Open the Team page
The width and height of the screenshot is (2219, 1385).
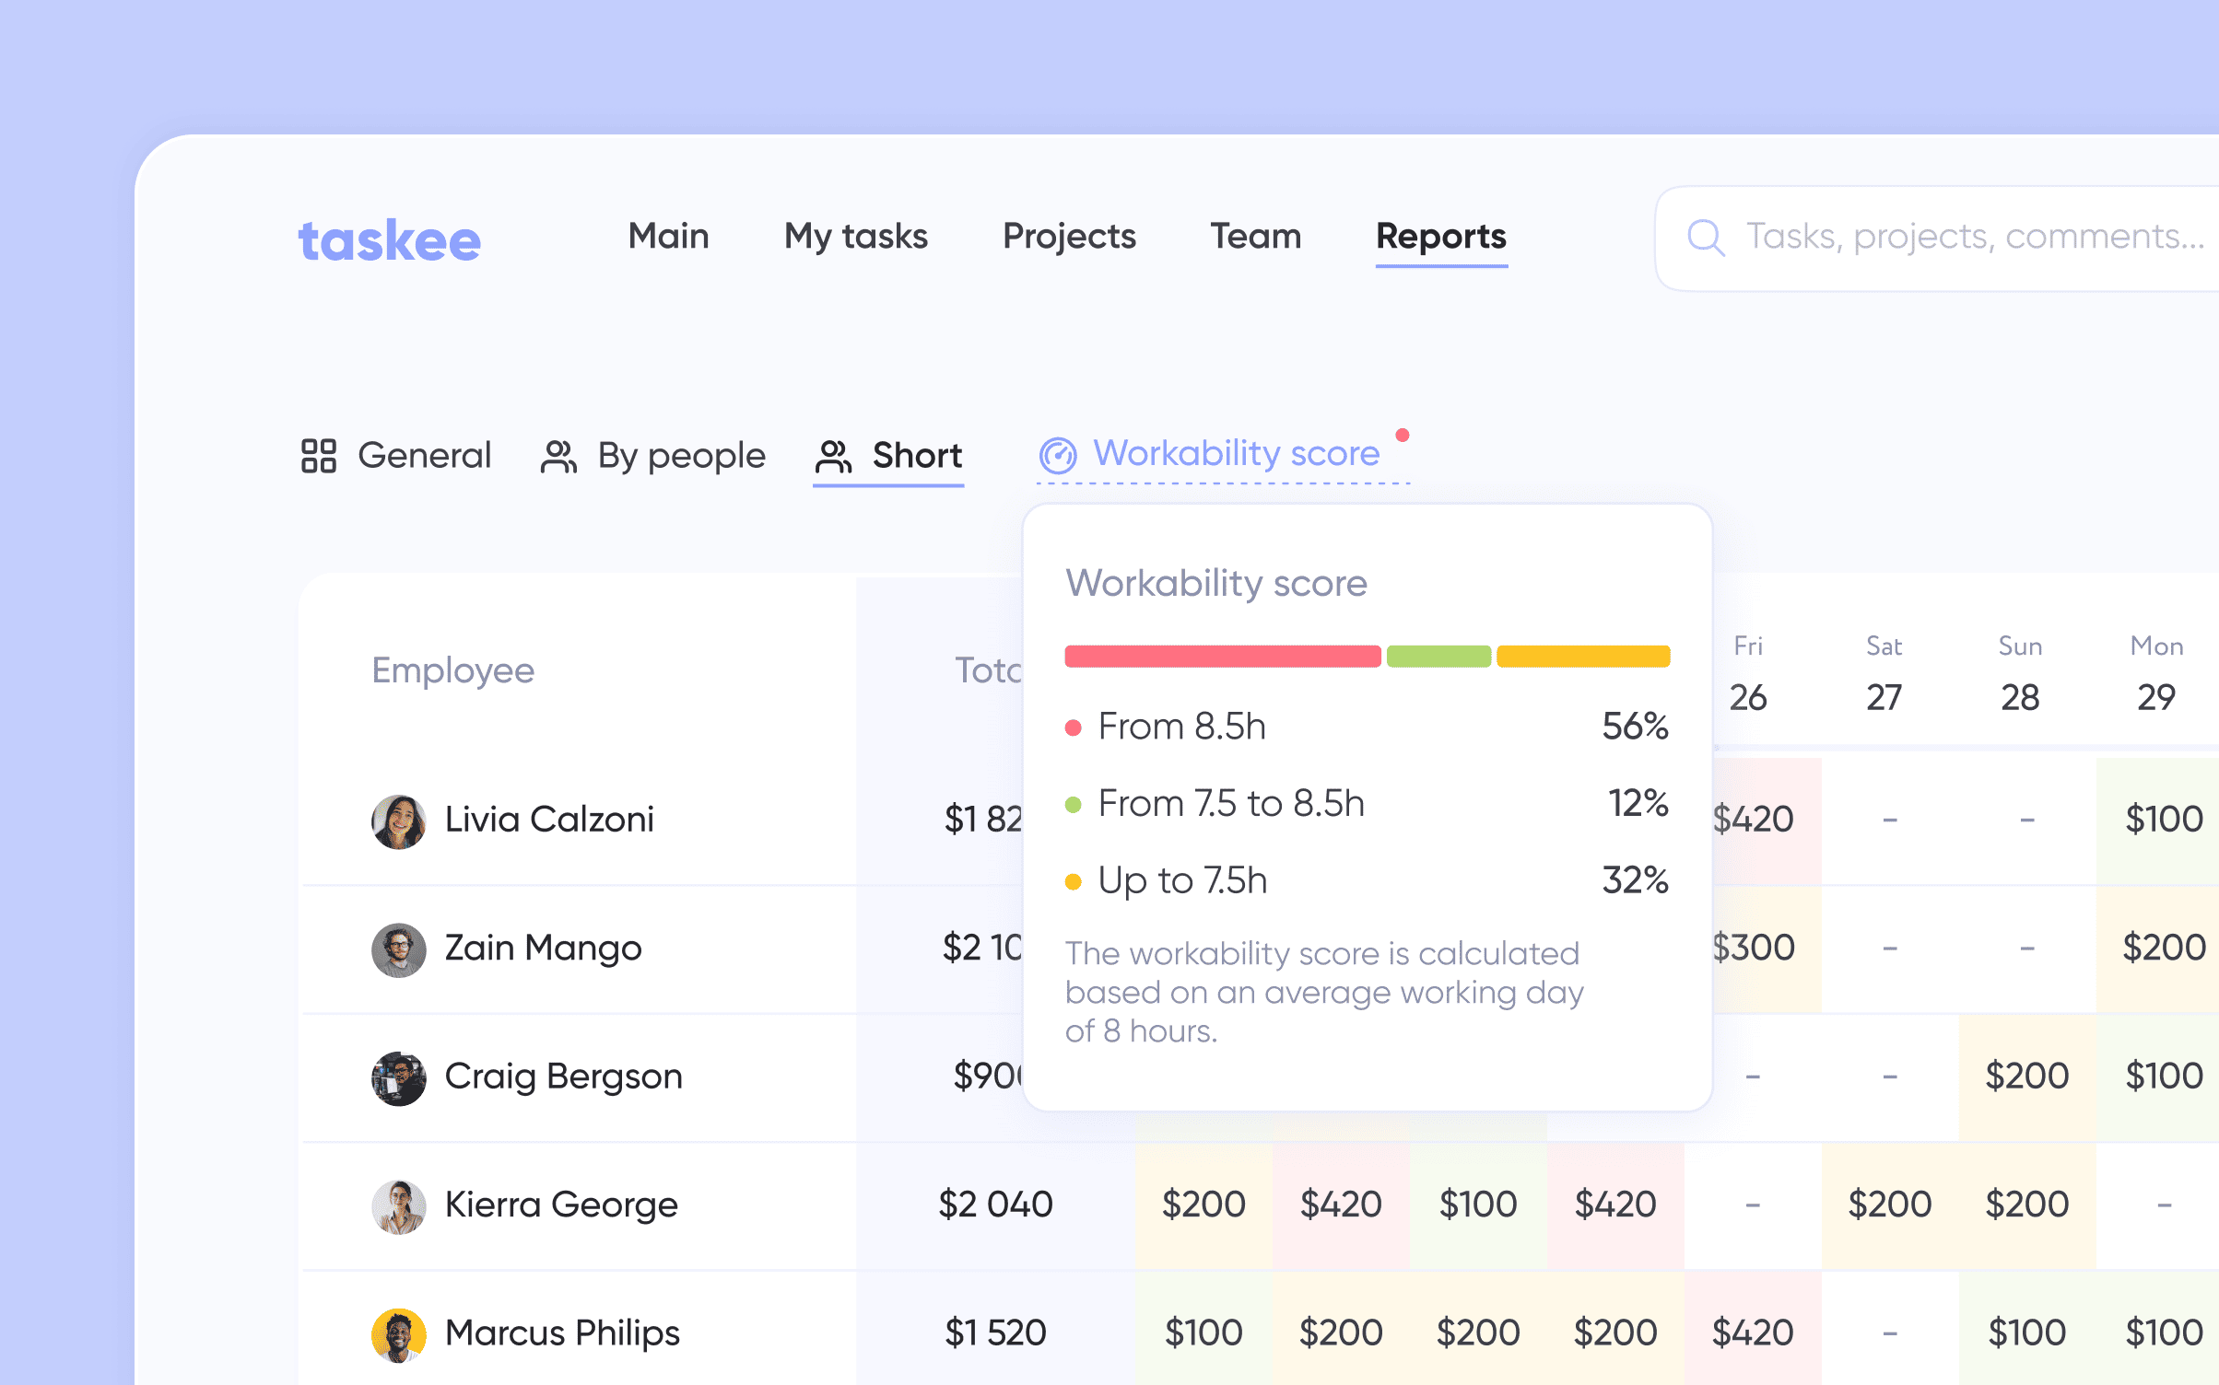1256,238
